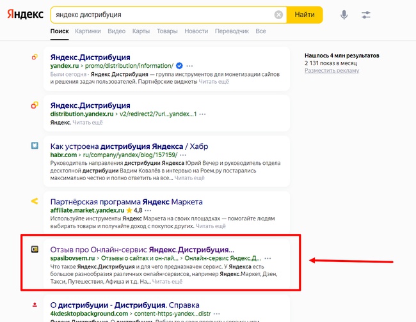Expand the Все services tab
Image resolution: width=416 pixels, height=322 pixels.
point(260,31)
